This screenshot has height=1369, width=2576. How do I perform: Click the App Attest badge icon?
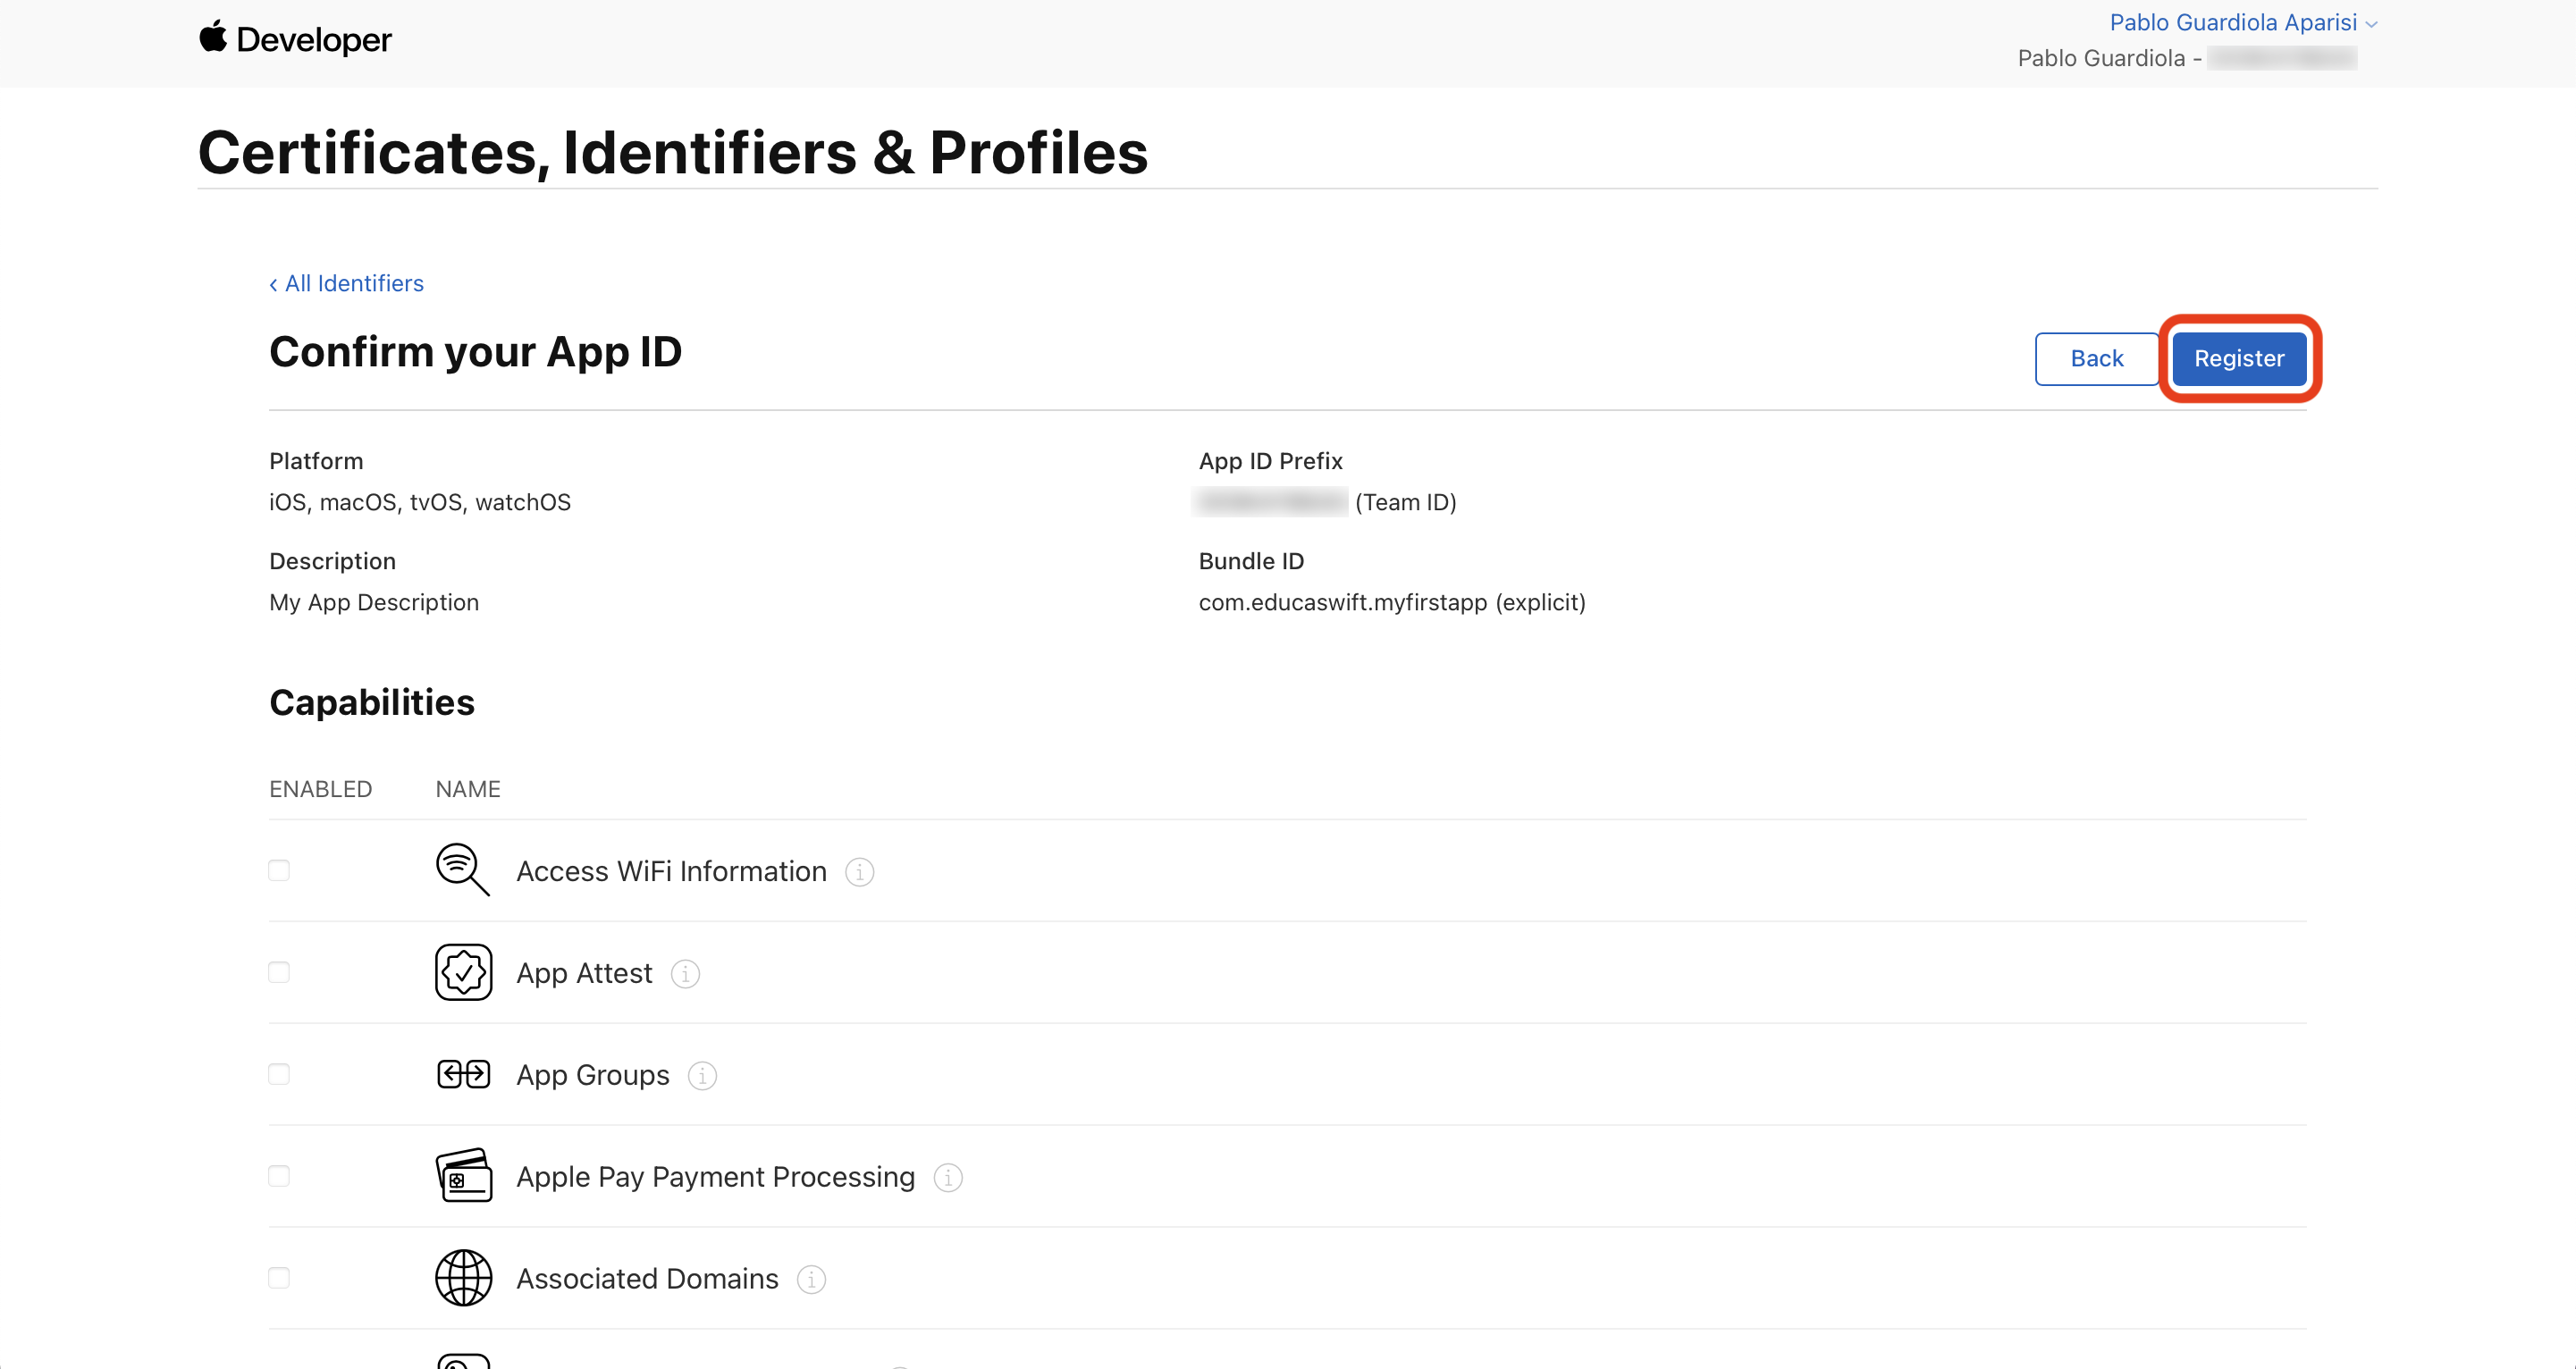pyautogui.click(x=463, y=972)
